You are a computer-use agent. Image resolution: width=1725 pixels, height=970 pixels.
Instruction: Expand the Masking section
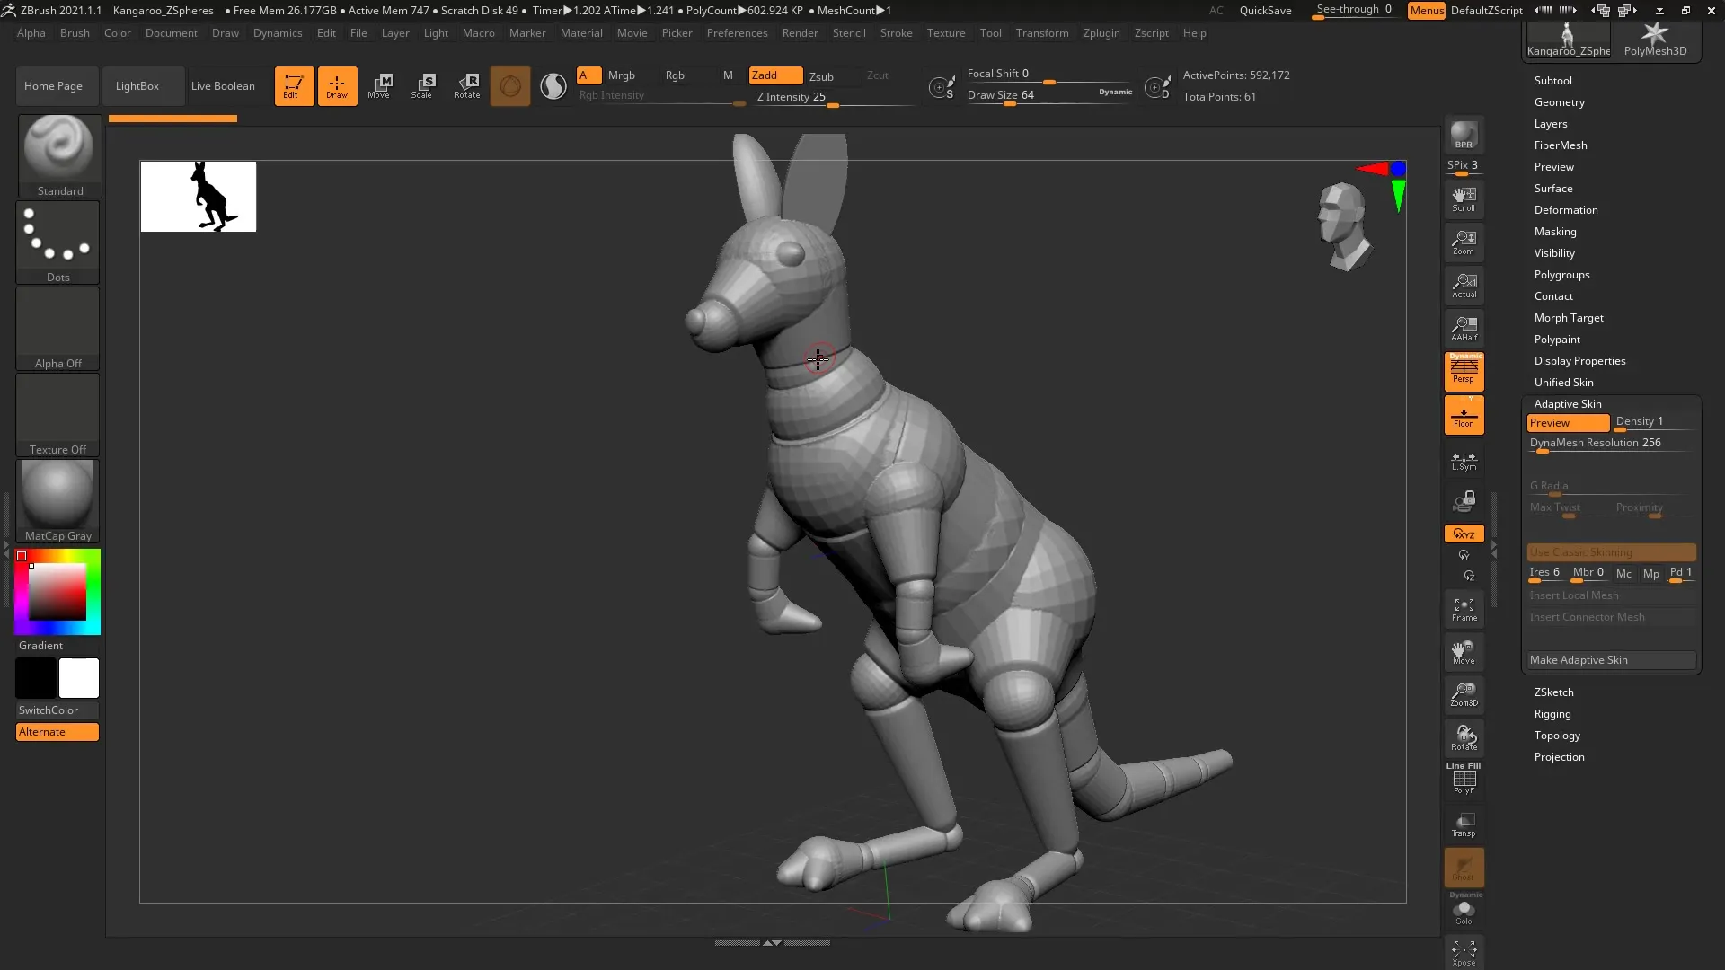pos(1555,232)
